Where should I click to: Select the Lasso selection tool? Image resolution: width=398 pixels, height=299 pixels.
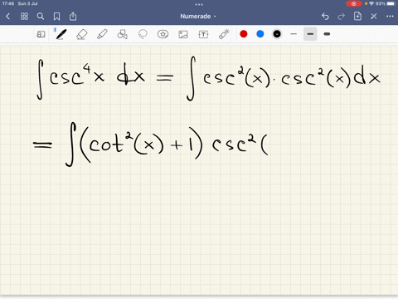tap(143, 34)
